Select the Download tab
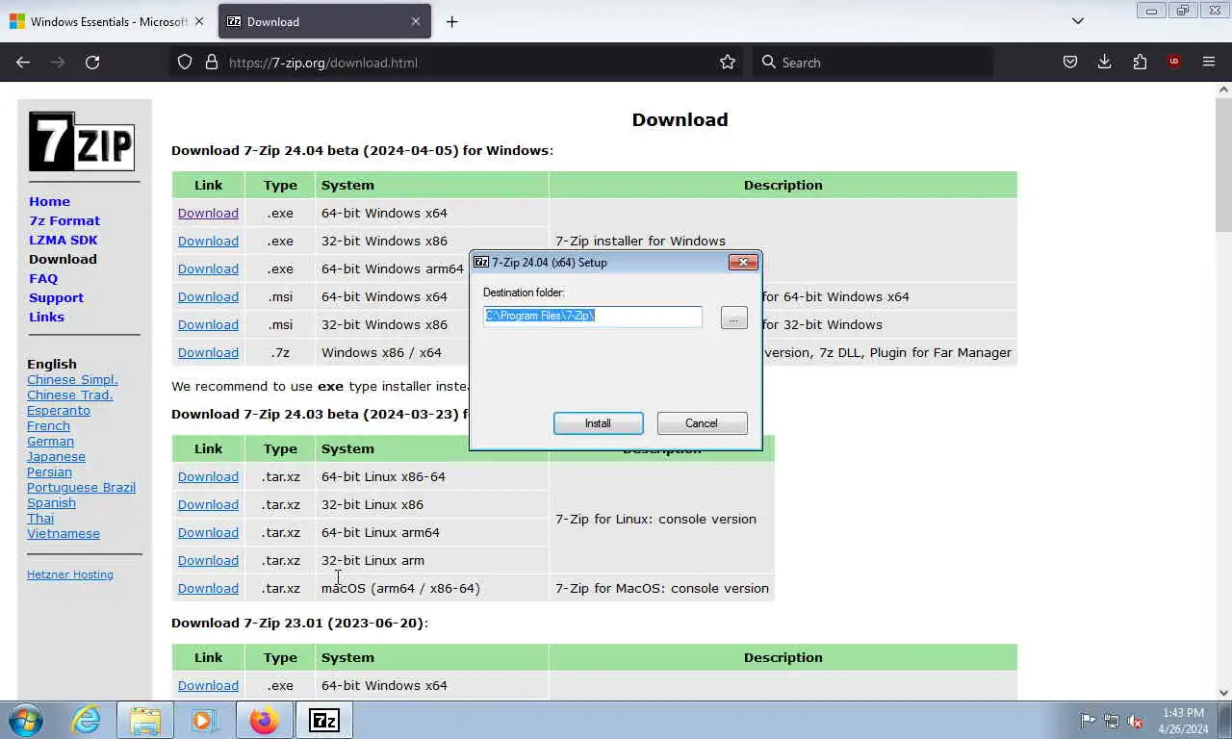Screen dimensions: 1232x739 pos(323,21)
